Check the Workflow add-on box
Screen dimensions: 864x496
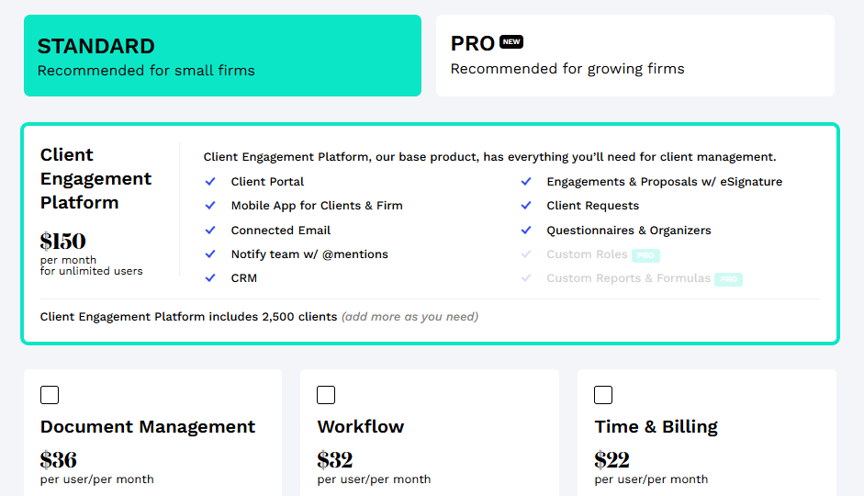326,395
